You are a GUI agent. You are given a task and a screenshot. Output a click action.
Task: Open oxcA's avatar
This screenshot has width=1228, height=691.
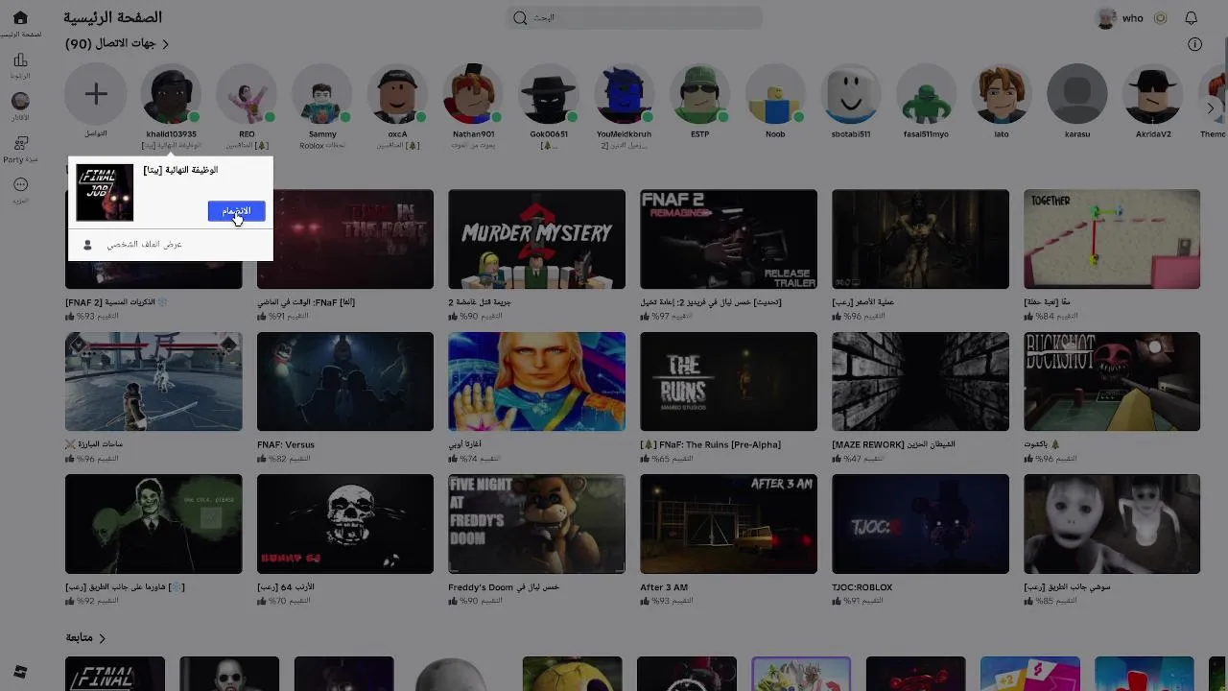[x=397, y=94]
